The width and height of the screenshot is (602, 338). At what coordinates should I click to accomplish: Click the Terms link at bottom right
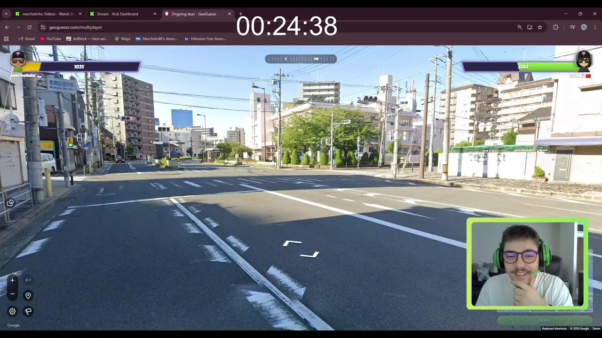pos(596,329)
